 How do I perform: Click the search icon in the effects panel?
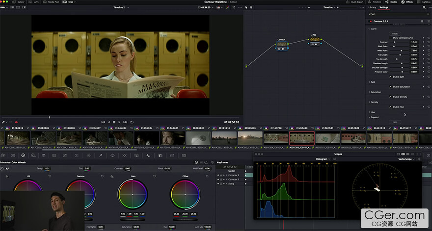(424, 7)
